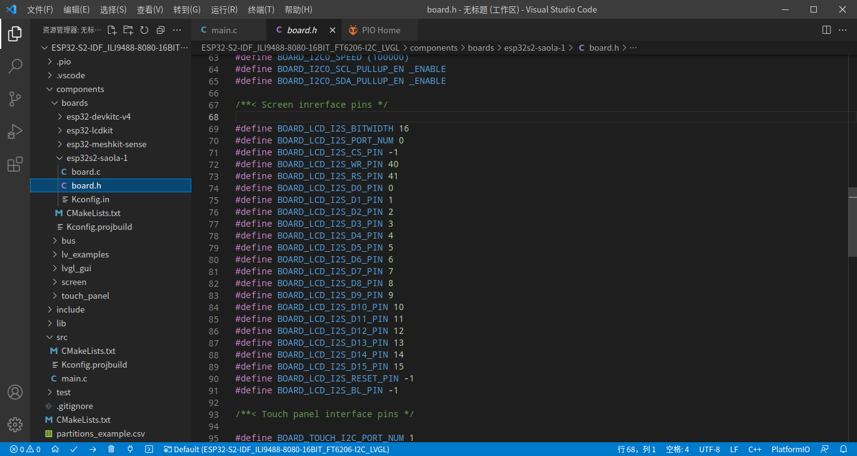Switch to the main.c tab

pos(226,29)
